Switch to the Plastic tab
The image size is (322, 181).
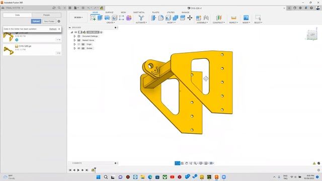coord(155,13)
